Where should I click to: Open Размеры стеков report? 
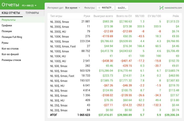click(11, 60)
